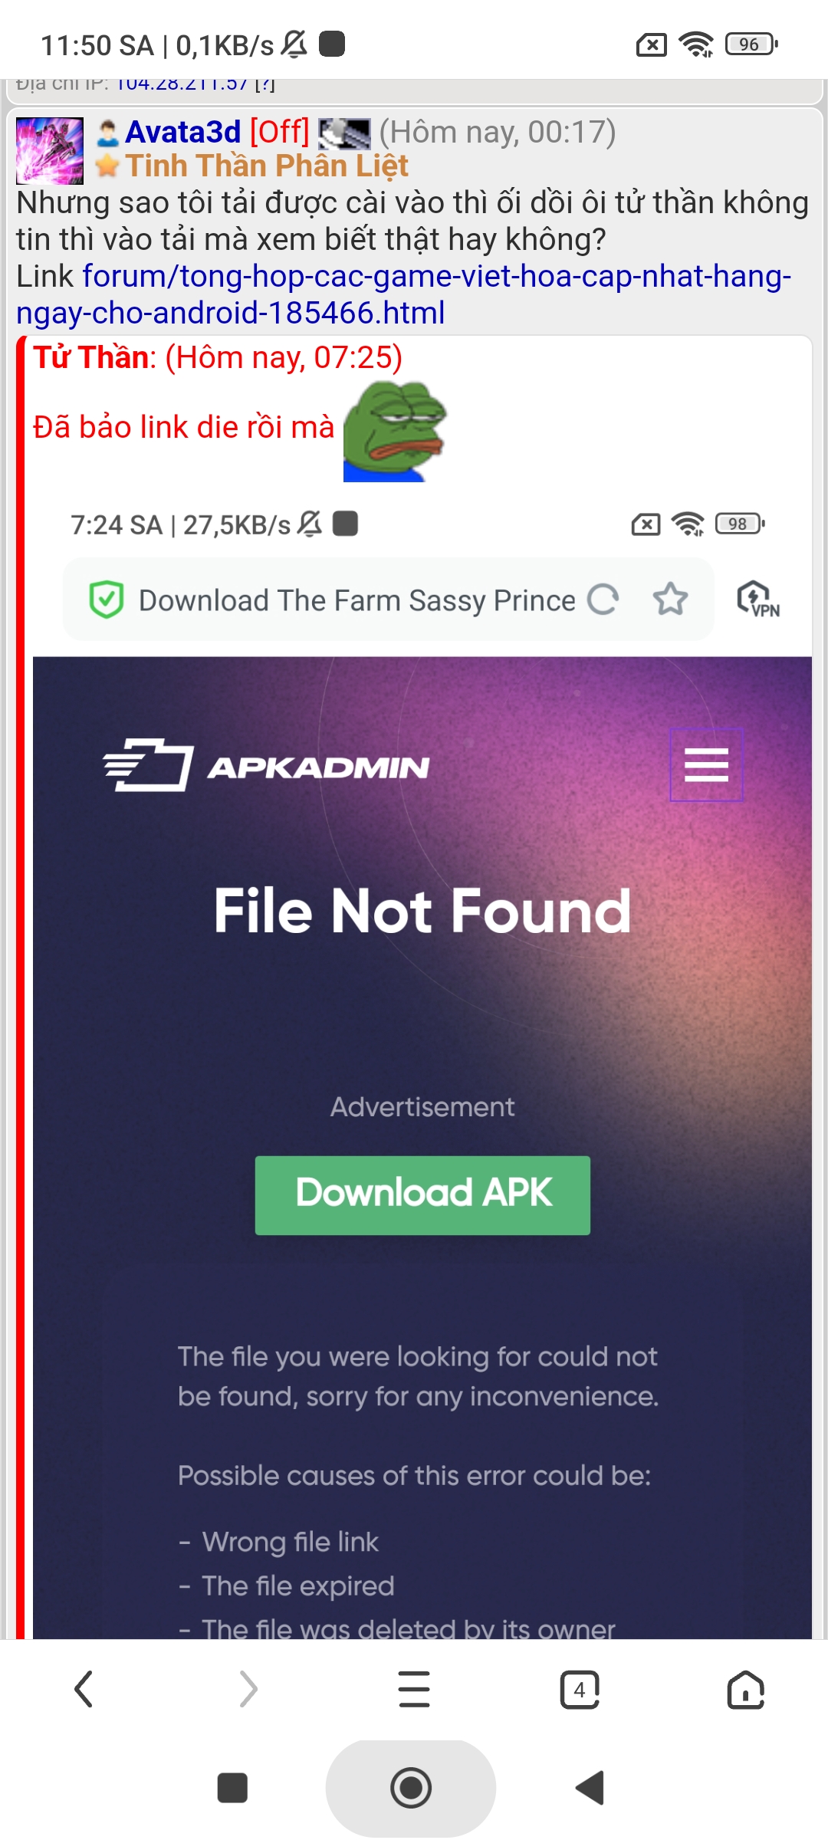Open the forum tong-hop-cac-game-viet-hoa link
The image size is (828, 1840).
tap(403, 294)
